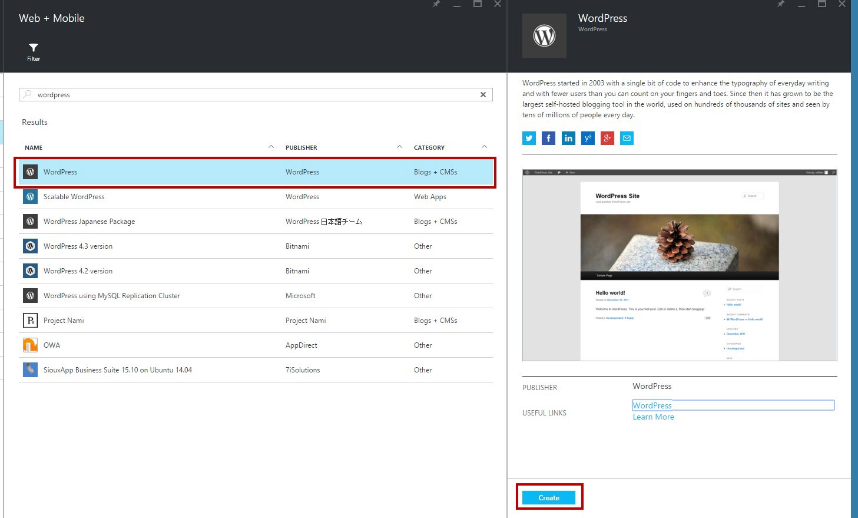The width and height of the screenshot is (858, 518).
Task: Click the Web Apps category cell
Action: 430,197
